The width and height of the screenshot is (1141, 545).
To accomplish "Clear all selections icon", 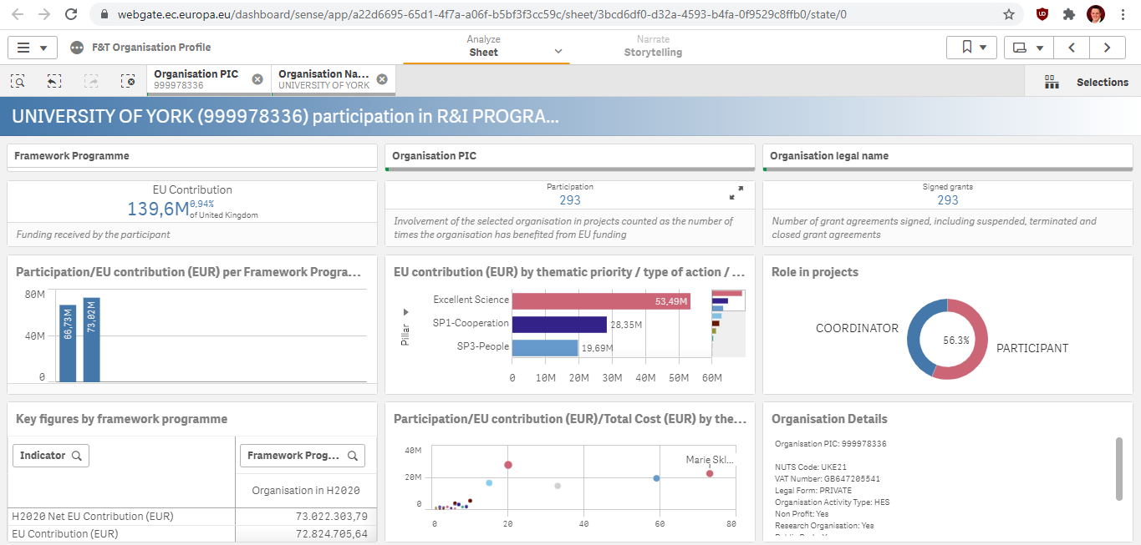I will pos(127,81).
